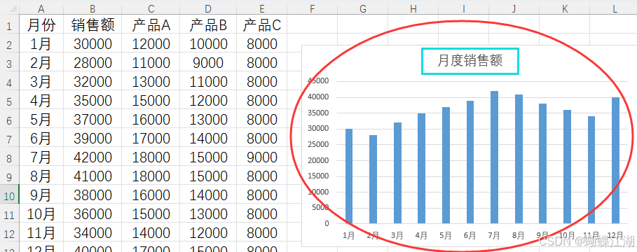637x252 pixels.
Task: Click chart y-axis label 15000
Action: tap(319, 176)
